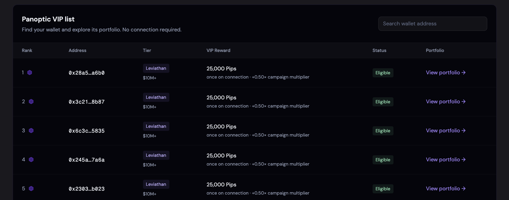
Task: Click the hexagon badge icon beside rank 4
Action: point(31,160)
